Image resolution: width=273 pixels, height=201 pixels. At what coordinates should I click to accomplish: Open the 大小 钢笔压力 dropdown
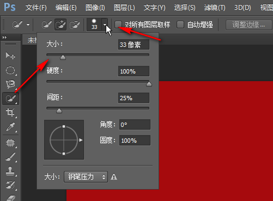coord(86,176)
